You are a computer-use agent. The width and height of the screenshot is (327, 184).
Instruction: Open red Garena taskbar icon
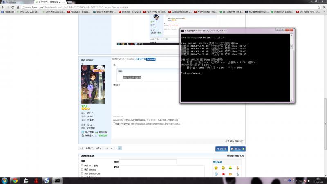pos(36,181)
